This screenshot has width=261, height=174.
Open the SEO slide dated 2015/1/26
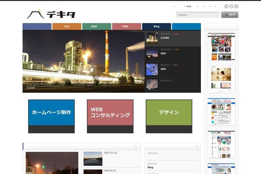(173, 54)
